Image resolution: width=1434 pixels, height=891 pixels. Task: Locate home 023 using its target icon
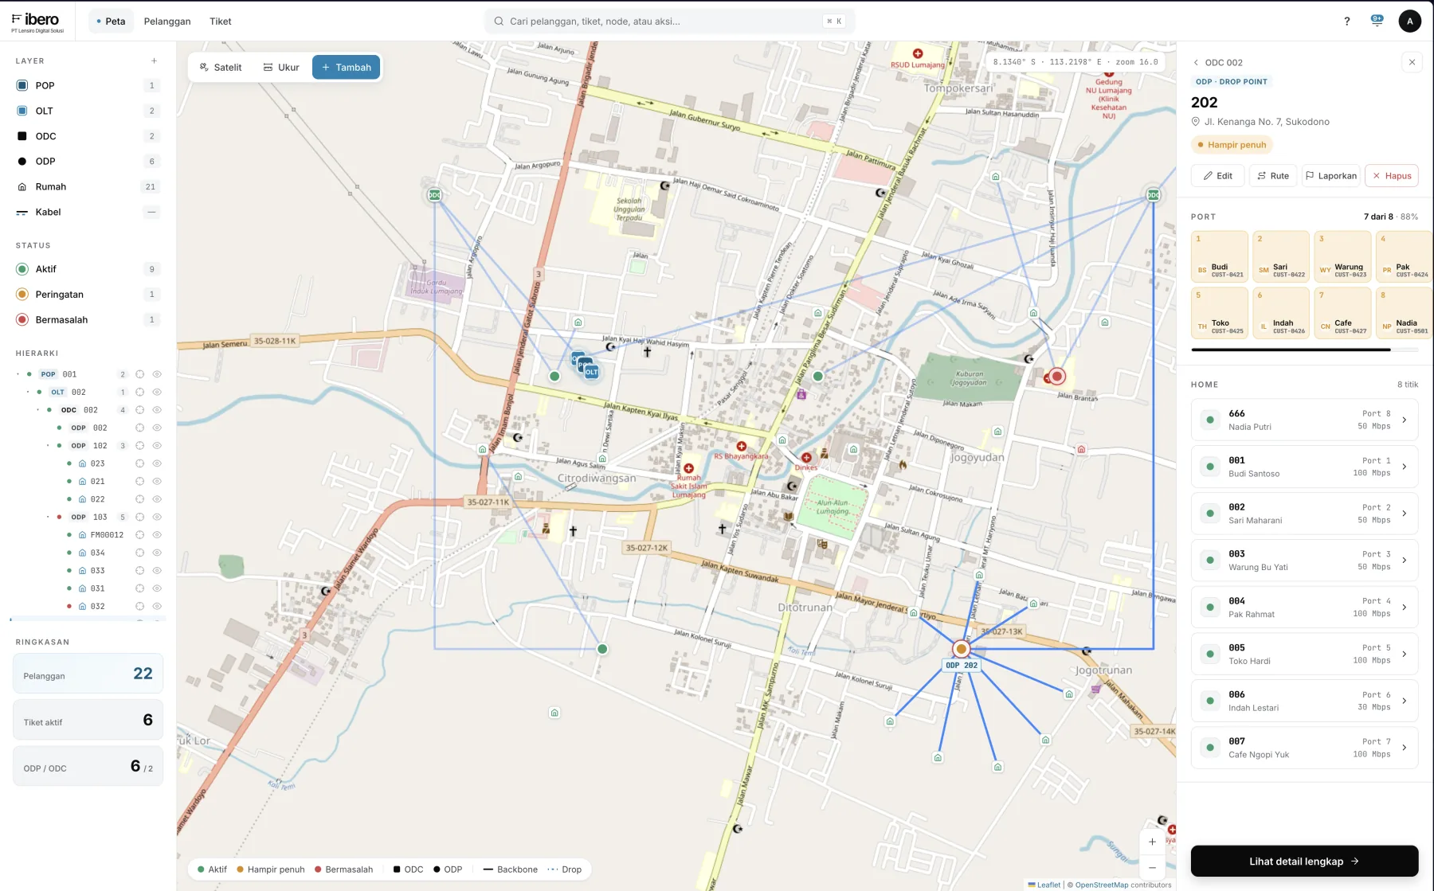[139, 463]
